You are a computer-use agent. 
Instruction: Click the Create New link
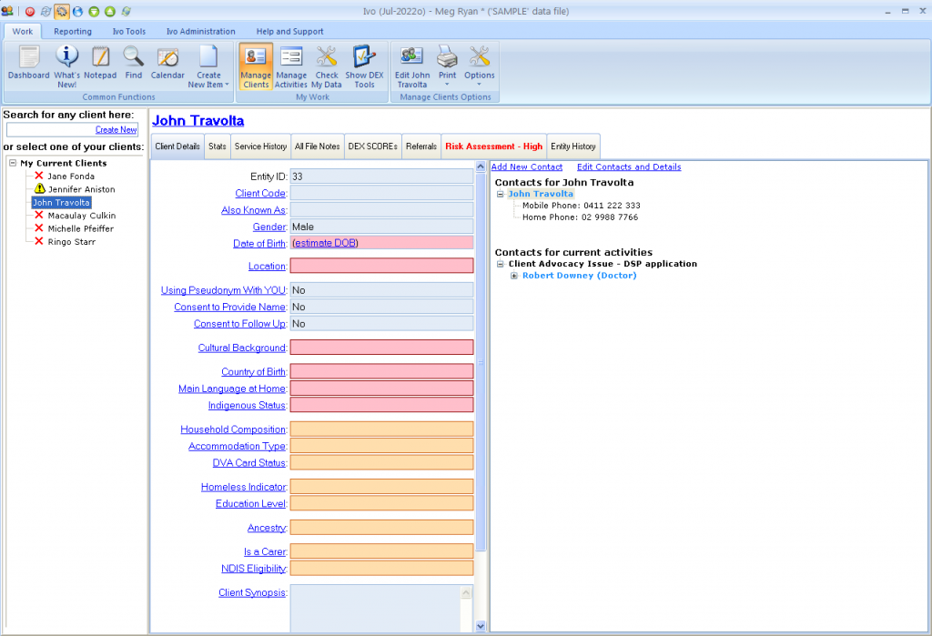coord(116,130)
